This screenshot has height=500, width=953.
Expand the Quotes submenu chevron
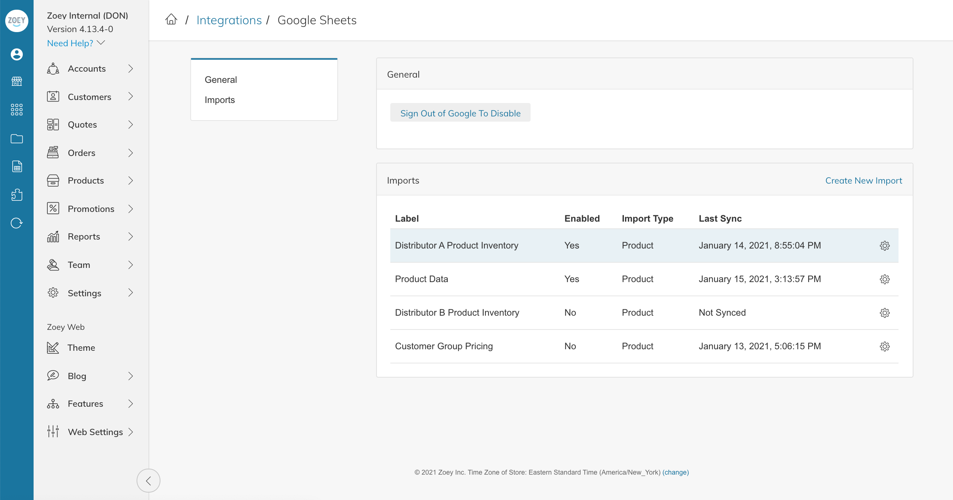(x=131, y=125)
